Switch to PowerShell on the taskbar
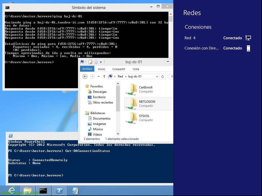Viewport: 262px width, 196px height. click(59, 191)
